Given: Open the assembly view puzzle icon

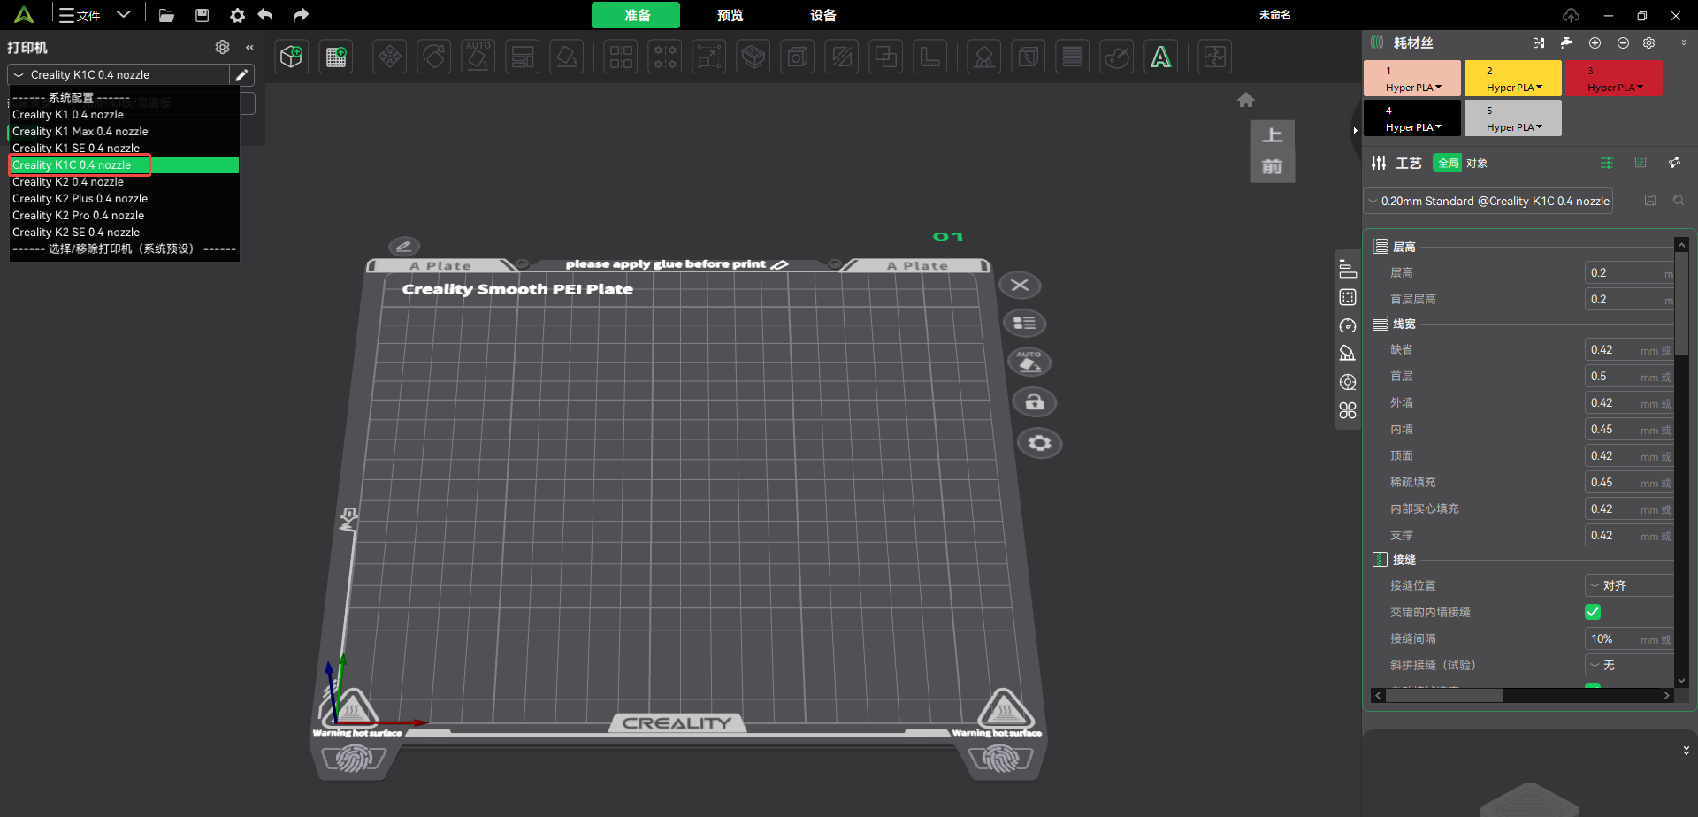Looking at the screenshot, I should coord(1215,57).
